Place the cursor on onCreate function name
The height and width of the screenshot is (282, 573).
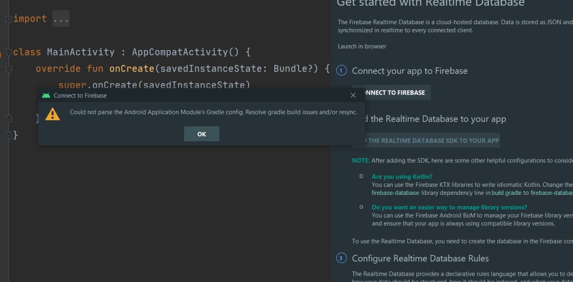(x=132, y=68)
